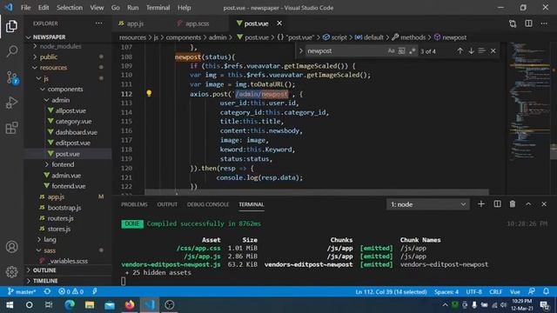Go to previous find match
The width and height of the screenshot is (557, 313).
[460, 51]
